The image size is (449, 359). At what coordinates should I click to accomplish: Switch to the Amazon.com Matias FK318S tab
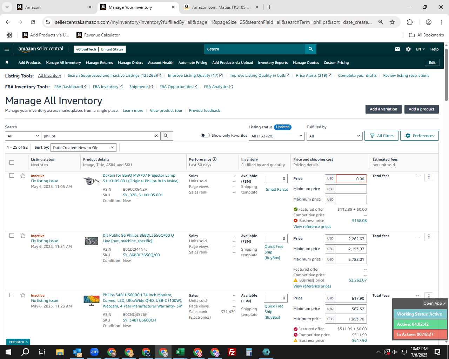(x=221, y=7)
